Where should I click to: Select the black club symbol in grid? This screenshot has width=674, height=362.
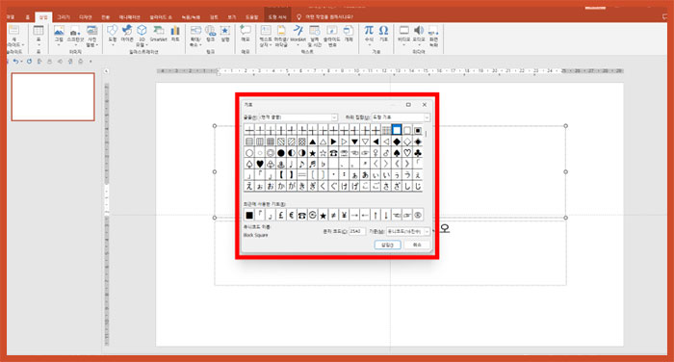(418, 153)
